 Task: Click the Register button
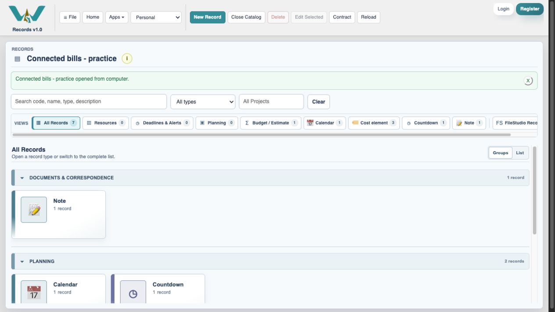[x=530, y=9]
